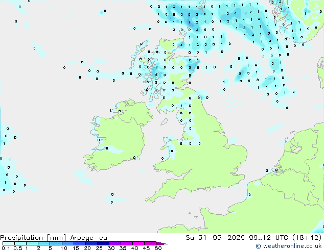This screenshot has height=250, width=324.
Task: Click the "09..12 UTC" time text
Action: (268, 238)
